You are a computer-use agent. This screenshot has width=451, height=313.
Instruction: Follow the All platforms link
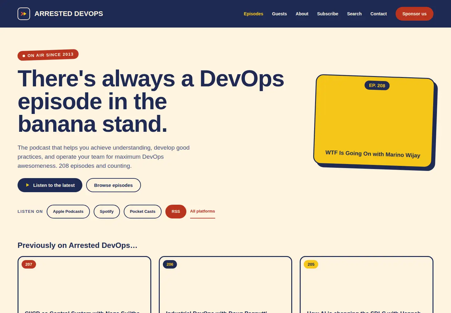(203, 211)
